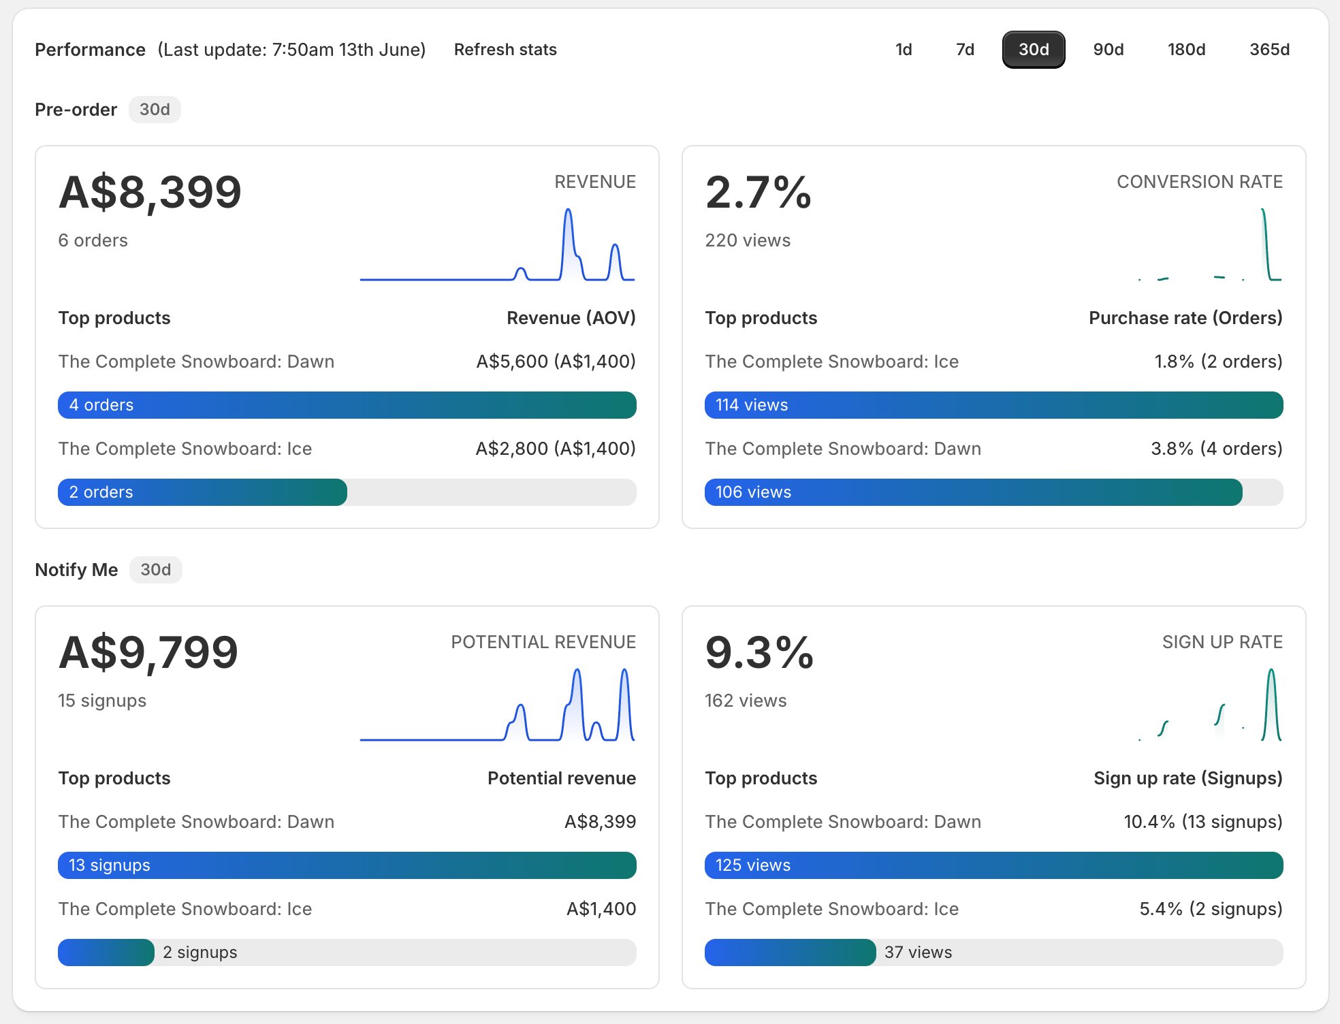The image size is (1340, 1024).
Task: Click the 30d badge next to Notify Me
Action: click(x=155, y=570)
